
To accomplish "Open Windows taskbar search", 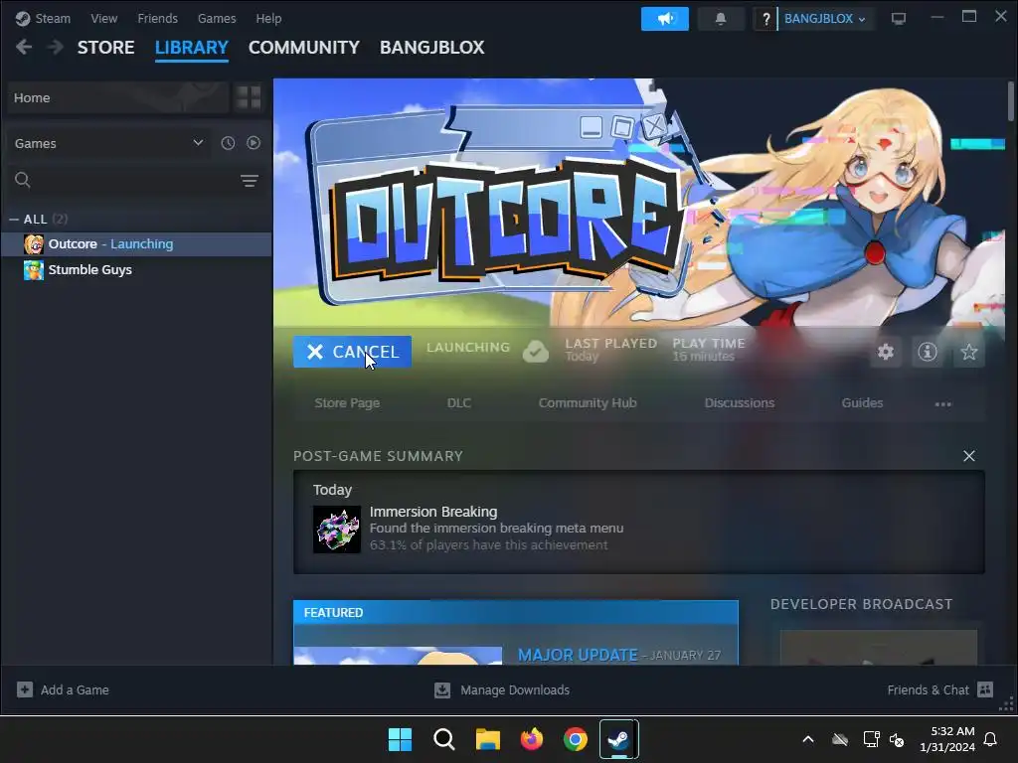I will (444, 739).
